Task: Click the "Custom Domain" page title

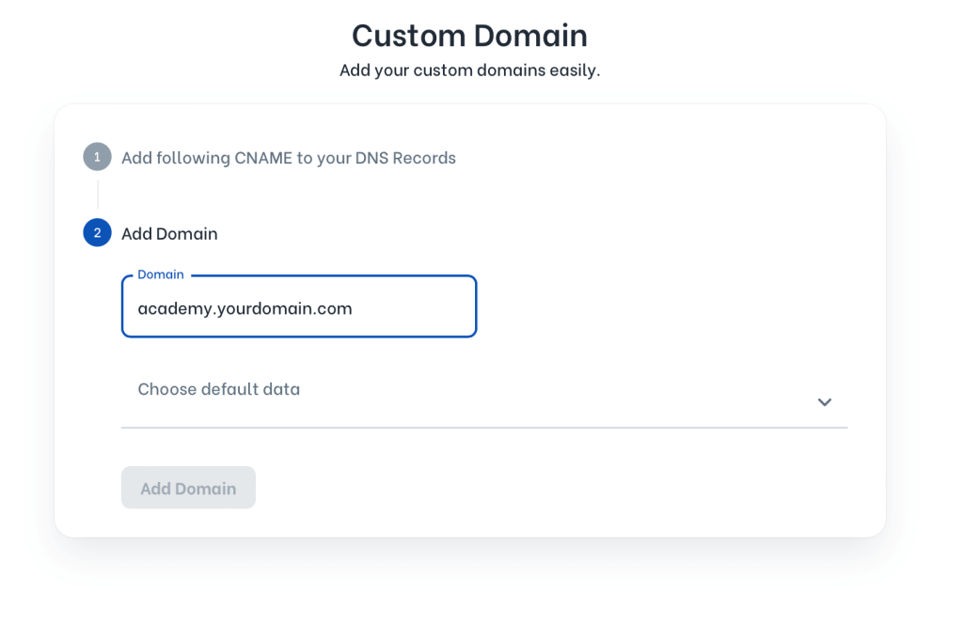Action: [469, 35]
